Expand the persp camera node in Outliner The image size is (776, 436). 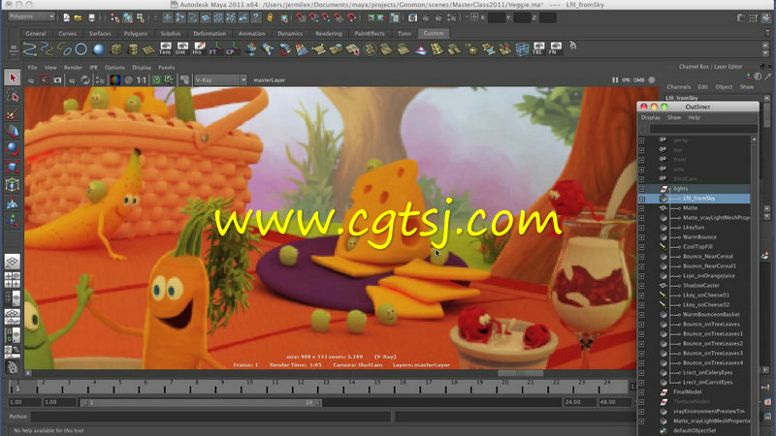[x=642, y=140]
